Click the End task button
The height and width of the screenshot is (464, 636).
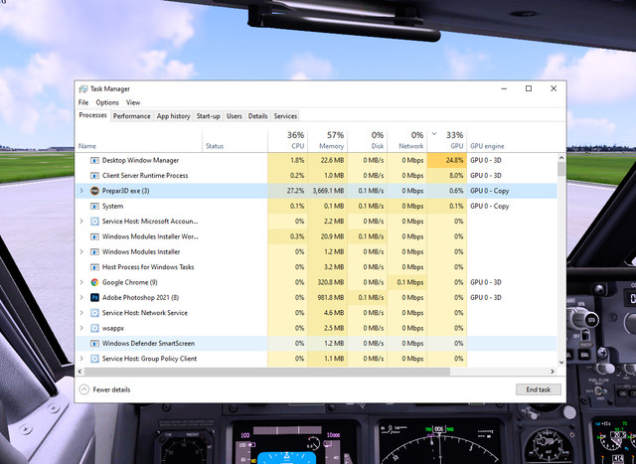539,389
